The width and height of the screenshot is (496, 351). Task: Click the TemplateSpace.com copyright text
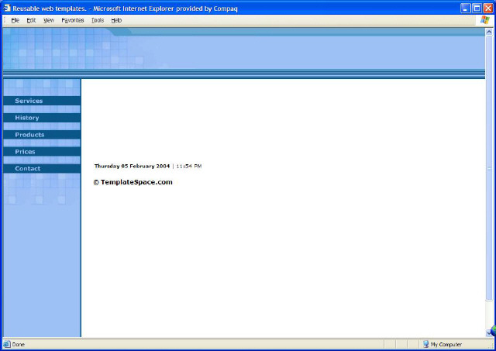click(x=133, y=182)
